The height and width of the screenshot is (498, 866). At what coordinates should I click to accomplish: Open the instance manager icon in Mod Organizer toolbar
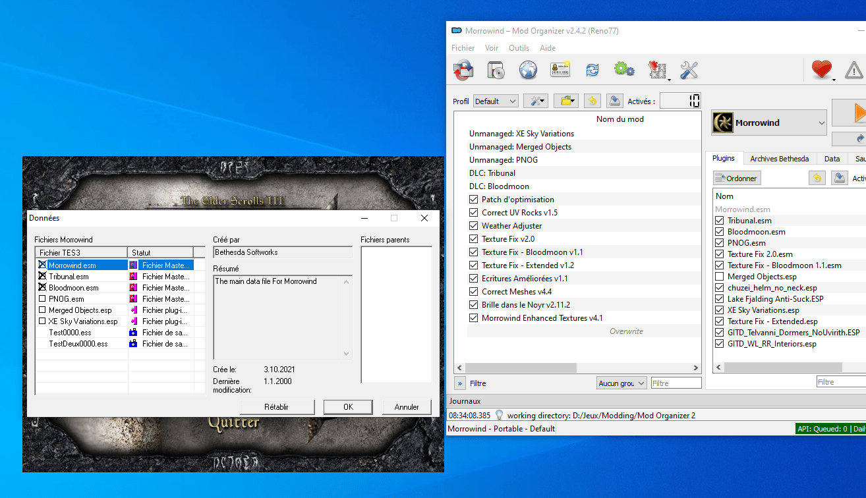point(463,69)
